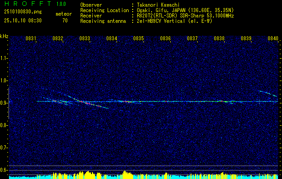Click the 0835 time marker
This screenshot has height=179, width=282.
pos(139,38)
